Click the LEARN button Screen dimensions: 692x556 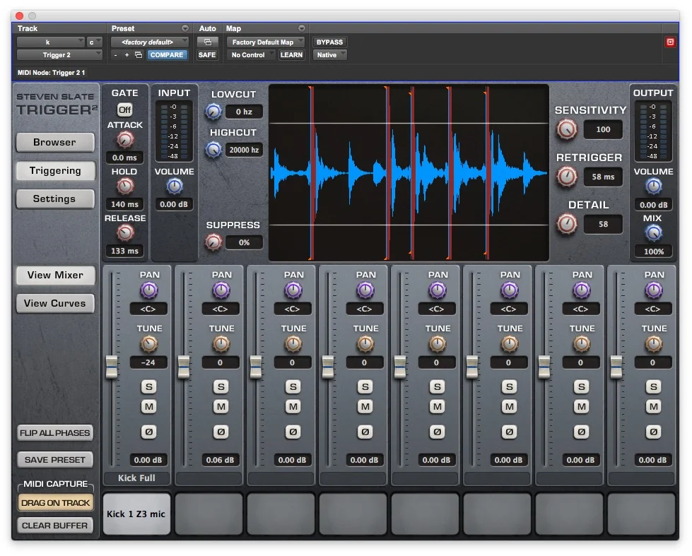[x=291, y=54]
